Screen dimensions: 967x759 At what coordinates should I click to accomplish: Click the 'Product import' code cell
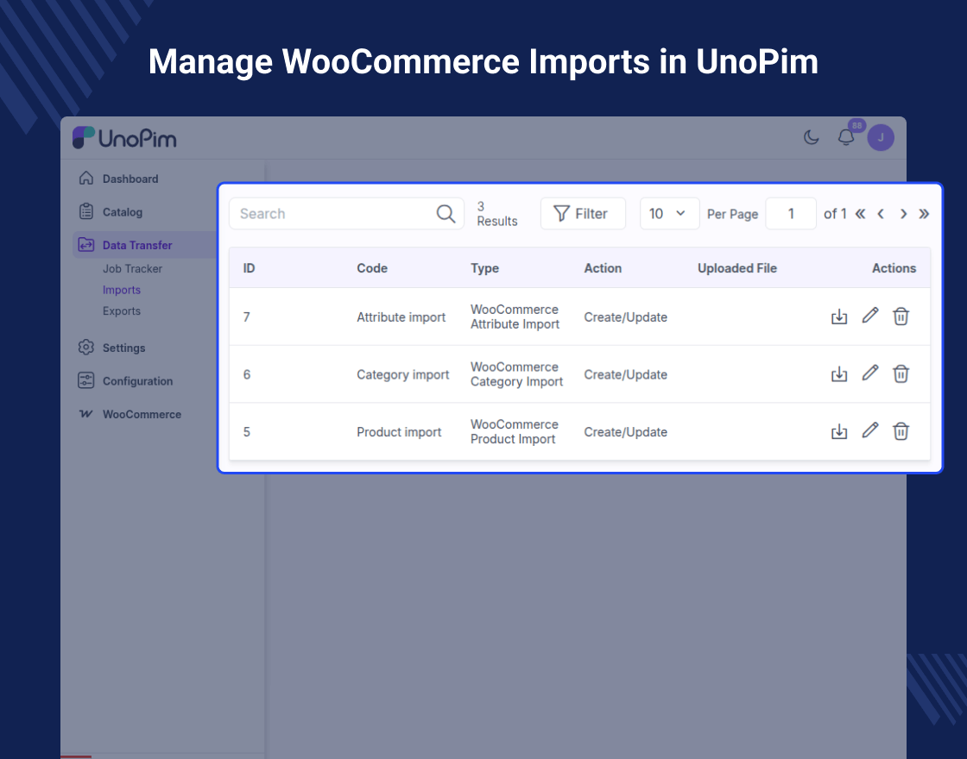pos(399,432)
